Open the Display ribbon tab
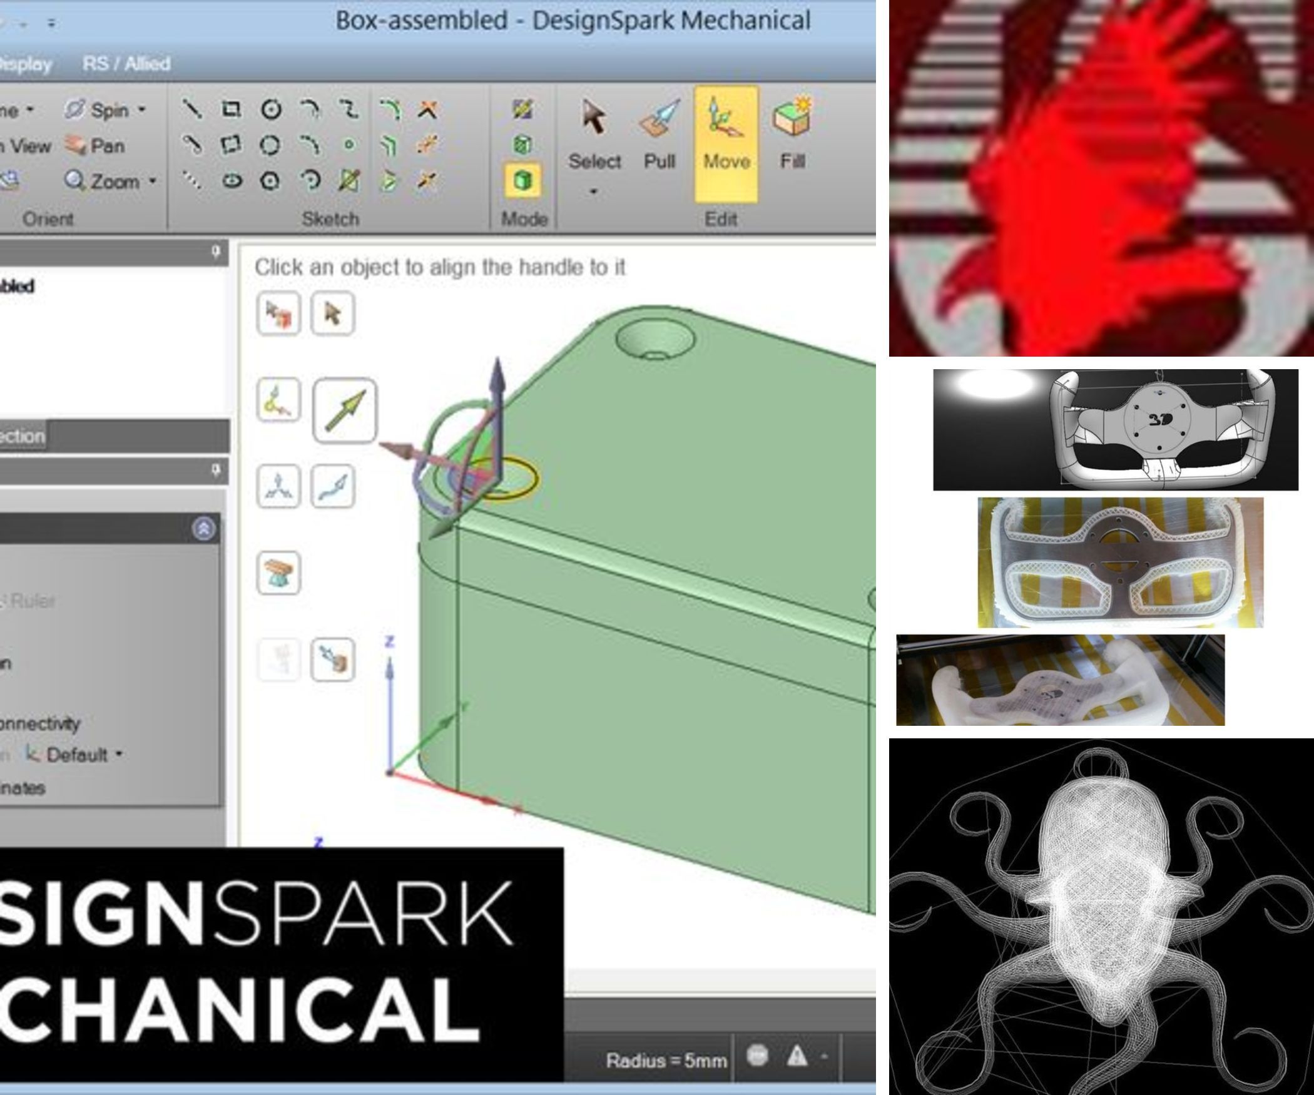 click(25, 63)
